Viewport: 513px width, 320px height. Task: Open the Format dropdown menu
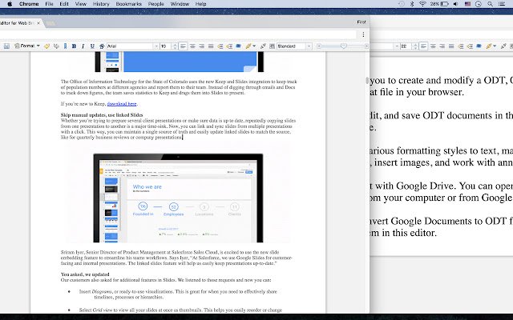click(26, 46)
